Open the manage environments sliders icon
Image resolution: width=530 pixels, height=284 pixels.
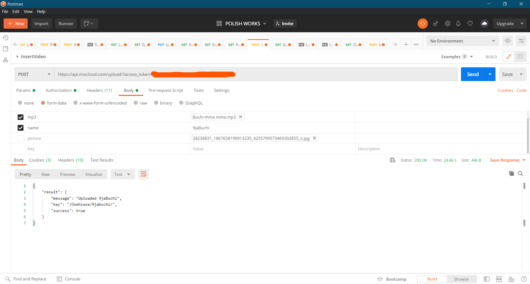[521, 41]
